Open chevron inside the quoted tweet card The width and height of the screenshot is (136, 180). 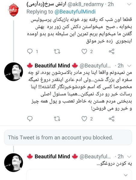click(126, 175)
